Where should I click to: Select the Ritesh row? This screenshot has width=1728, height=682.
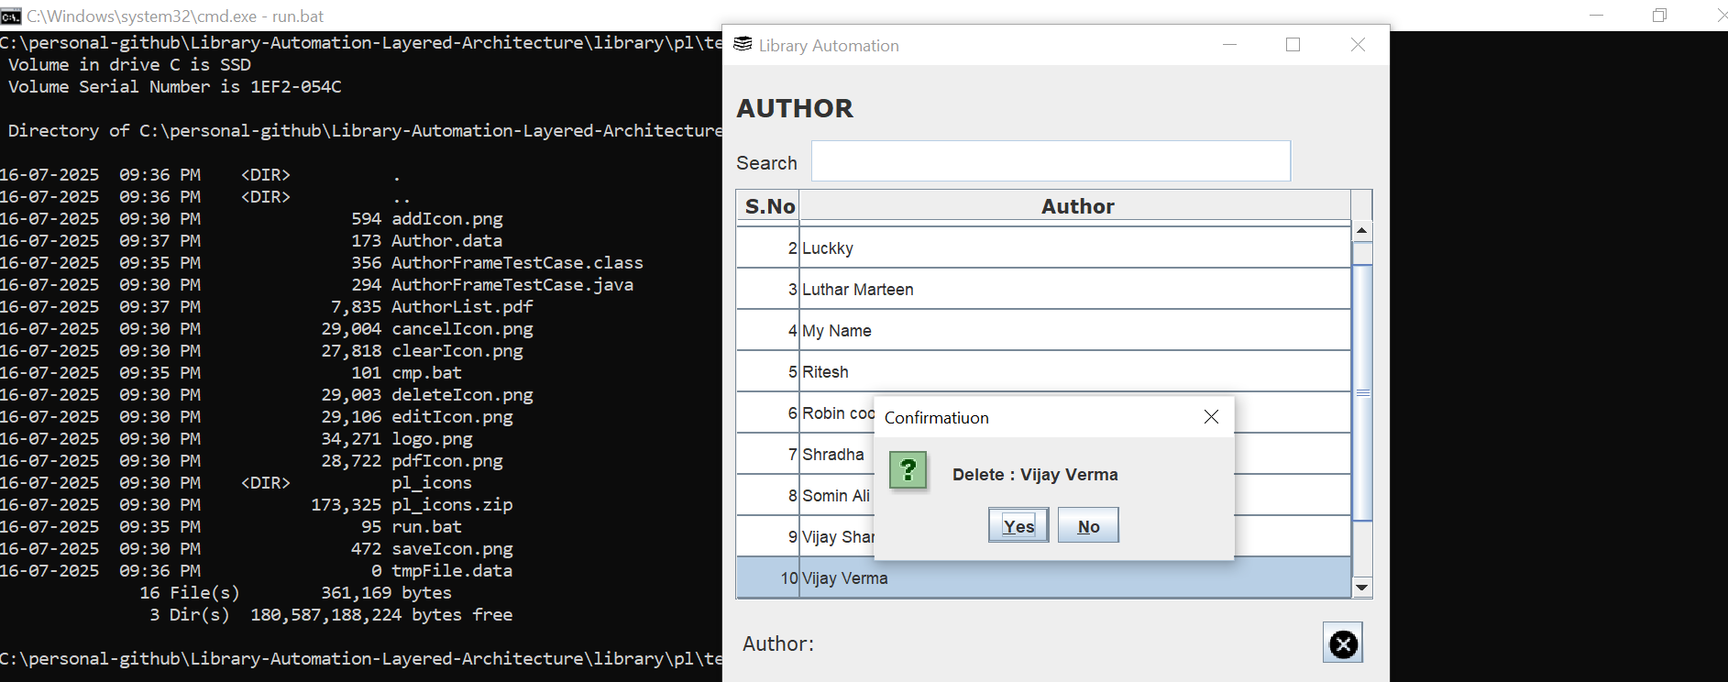[1043, 371]
